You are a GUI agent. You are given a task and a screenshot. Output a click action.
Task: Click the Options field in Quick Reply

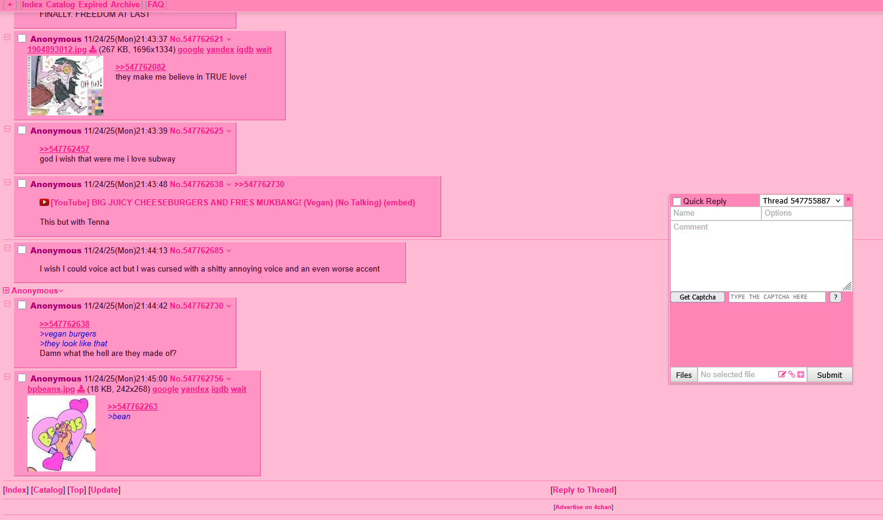(x=807, y=213)
